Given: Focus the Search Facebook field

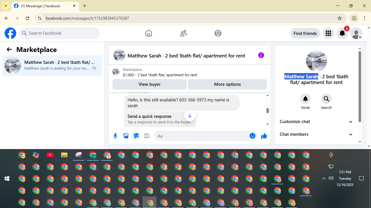Looking at the screenshot, I should coord(59,33).
